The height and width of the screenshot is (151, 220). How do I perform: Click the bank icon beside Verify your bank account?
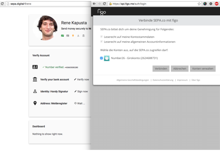click(35, 79)
